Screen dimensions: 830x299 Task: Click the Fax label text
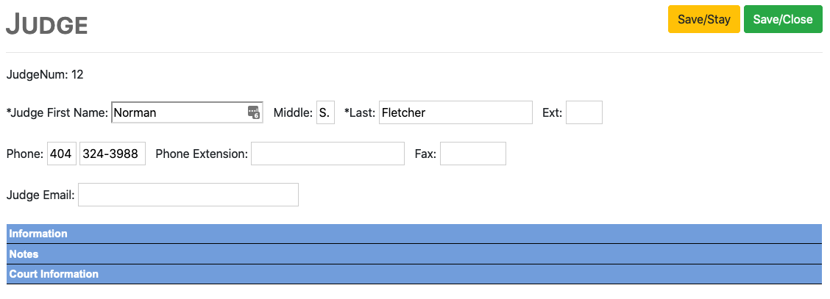(x=425, y=154)
